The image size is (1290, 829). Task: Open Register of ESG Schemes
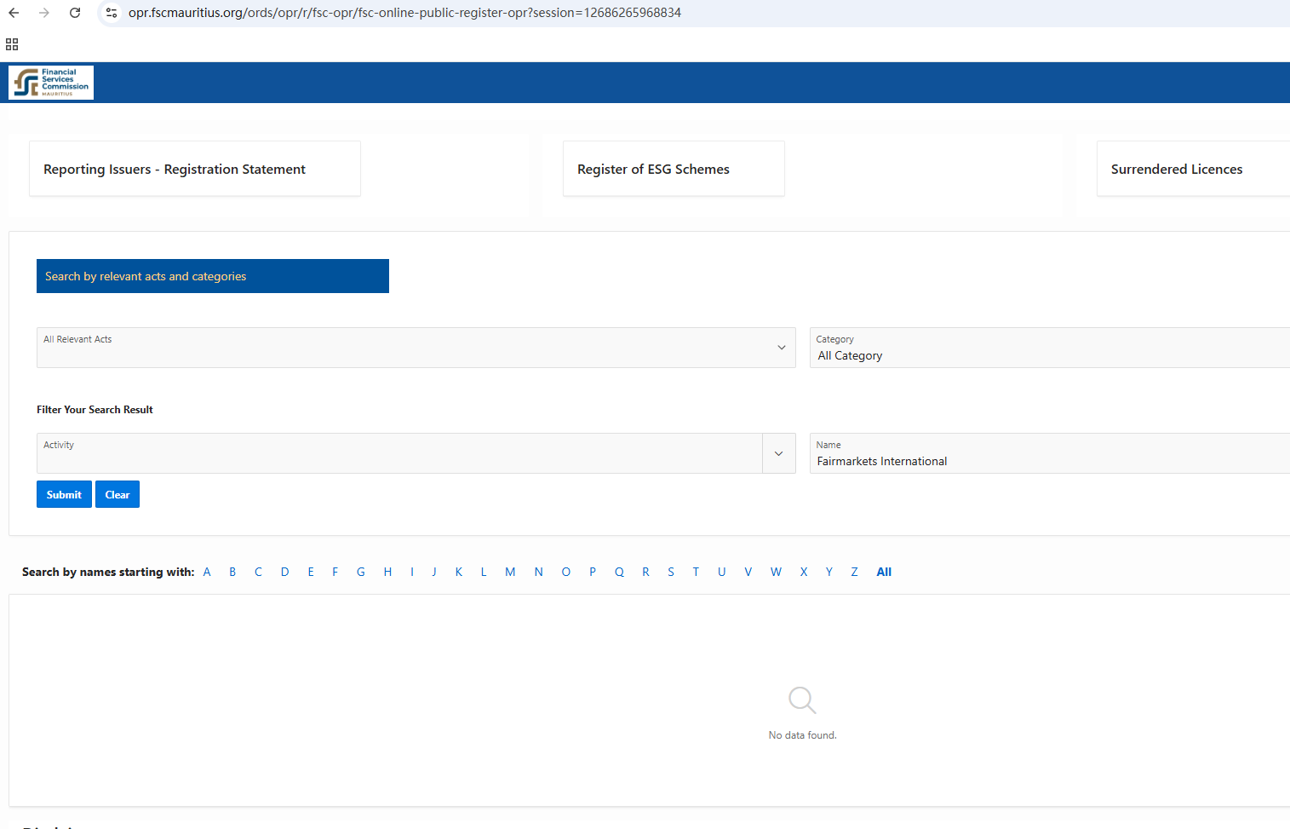(674, 169)
